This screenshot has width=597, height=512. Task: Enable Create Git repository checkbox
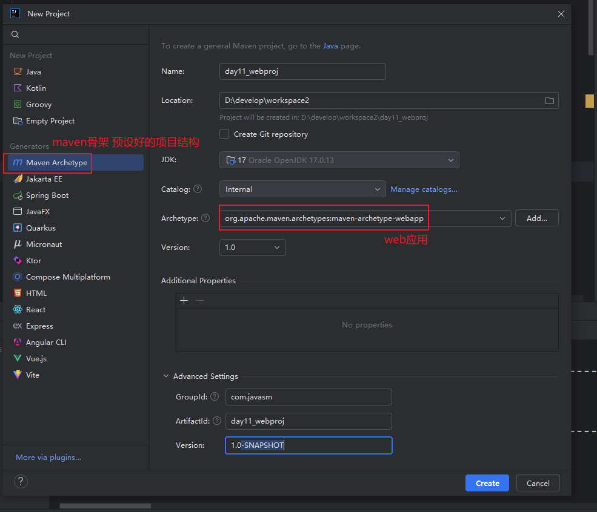coord(224,134)
